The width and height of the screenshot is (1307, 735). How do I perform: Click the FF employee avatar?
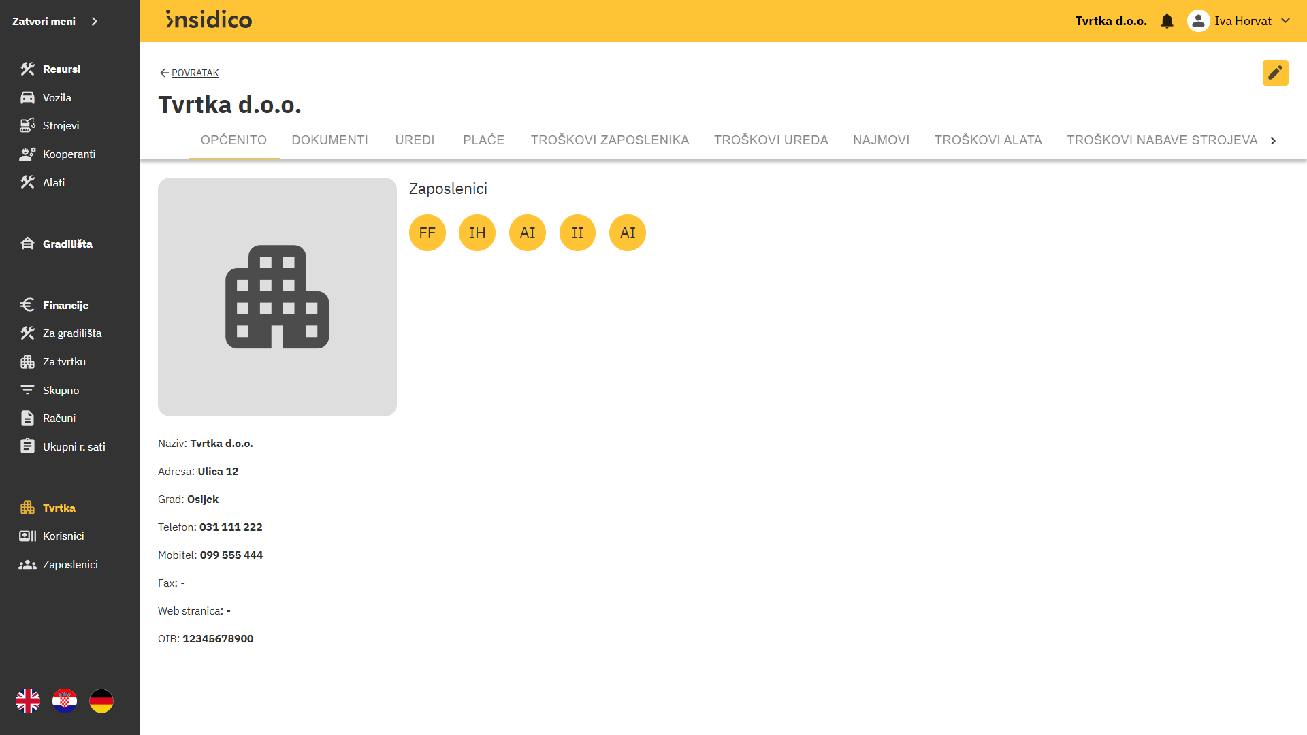427,233
